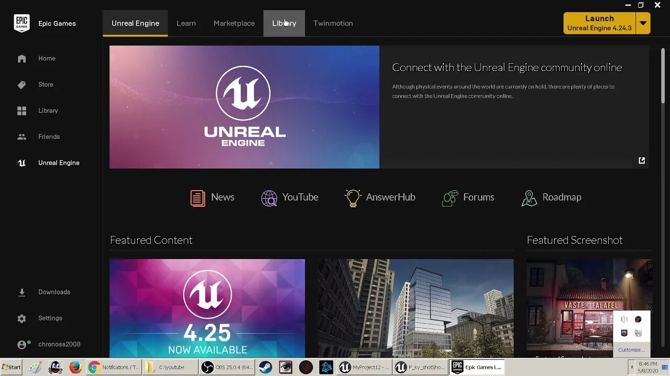Launch Firefox from the taskbar

(75, 367)
